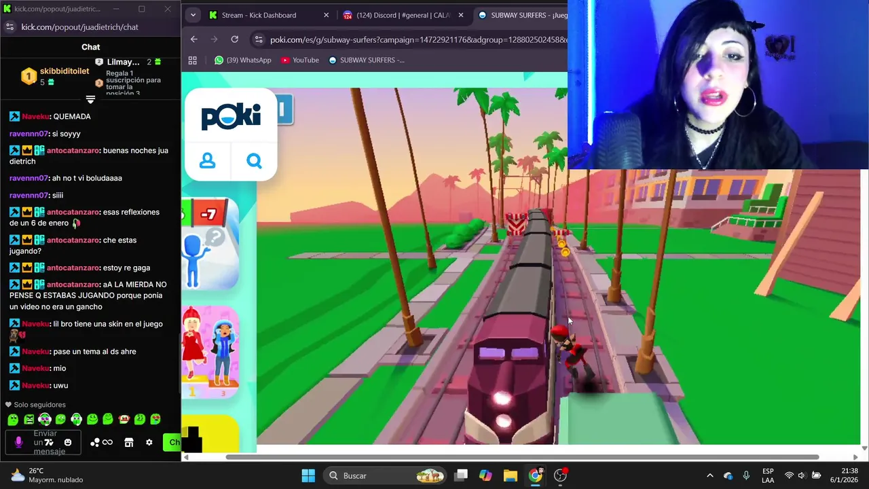This screenshot has height=489, width=869.
Task: Insert first green blob emote
Action: tap(12, 420)
